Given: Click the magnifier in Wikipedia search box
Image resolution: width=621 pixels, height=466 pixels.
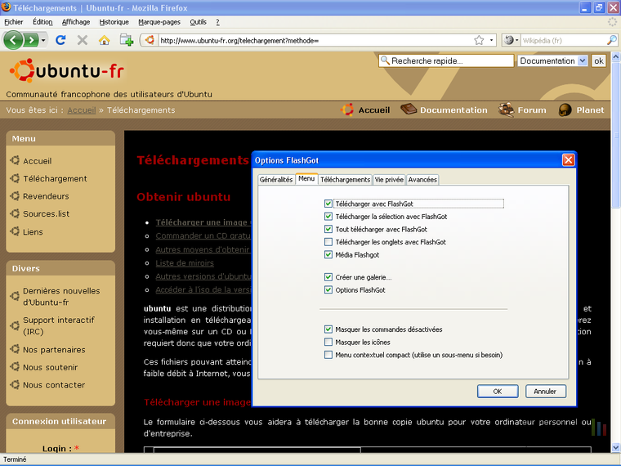Looking at the screenshot, I should coord(611,40).
